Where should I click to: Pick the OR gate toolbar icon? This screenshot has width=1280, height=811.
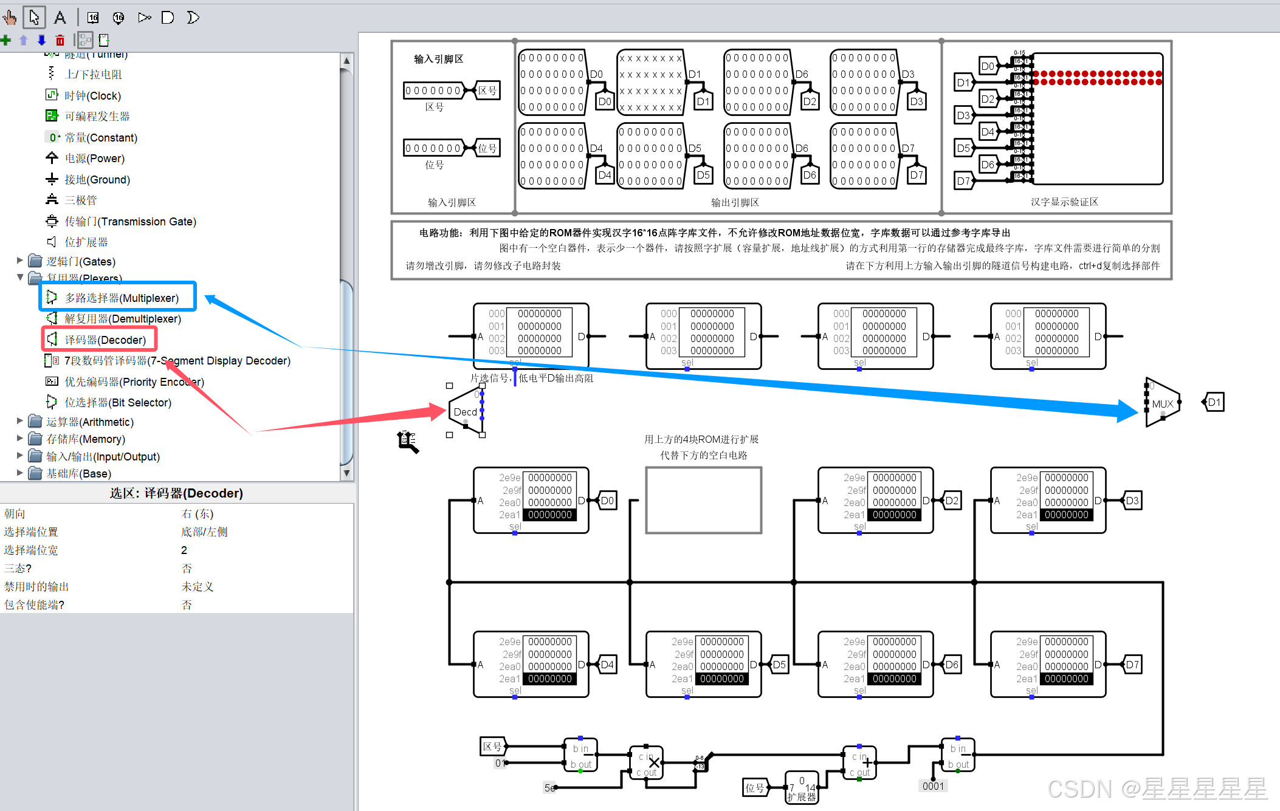coord(193,18)
